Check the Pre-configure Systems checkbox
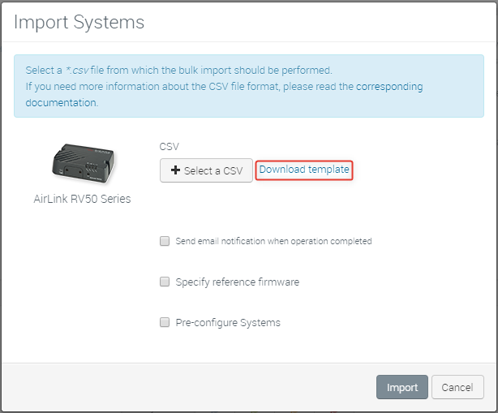Image resolution: width=498 pixels, height=413 pixels. click(165, 323)
